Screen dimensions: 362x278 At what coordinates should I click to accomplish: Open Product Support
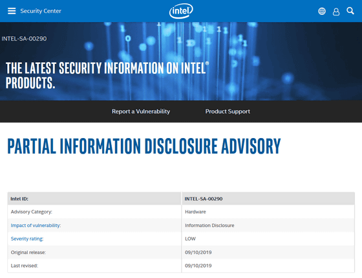(228, 111)
